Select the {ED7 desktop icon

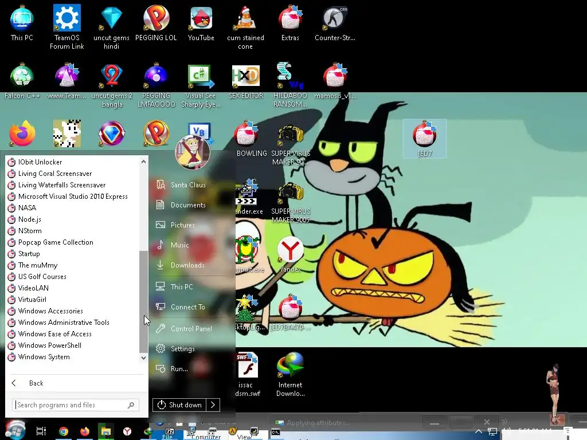point(425,139)
